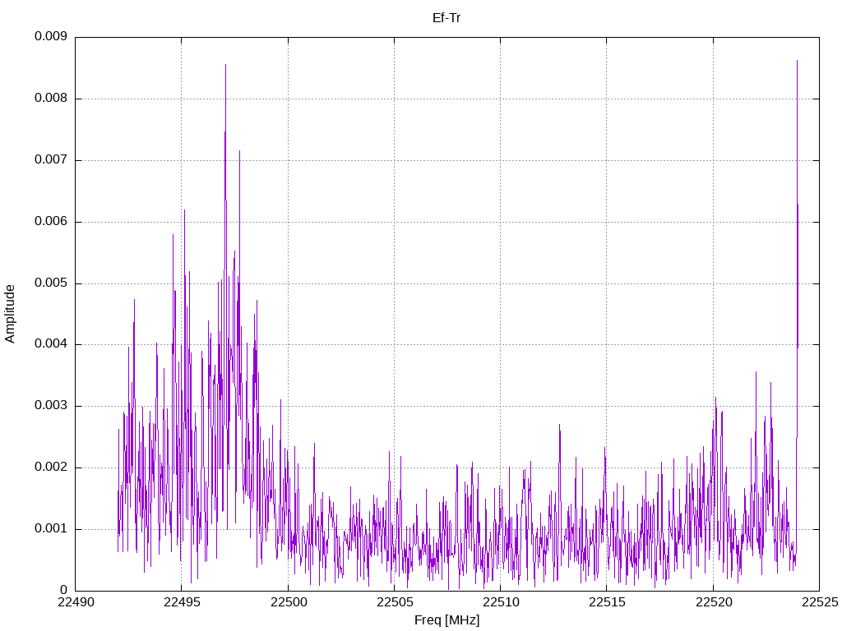Click the 0.007 y-axis tick label
The image size is (842, 631).
pyautogui.click(x=51, y=160)
